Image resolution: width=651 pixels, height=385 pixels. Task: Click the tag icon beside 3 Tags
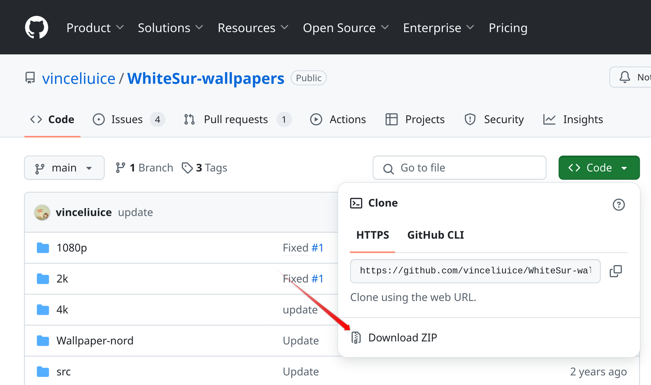click(x=187, y=168)
